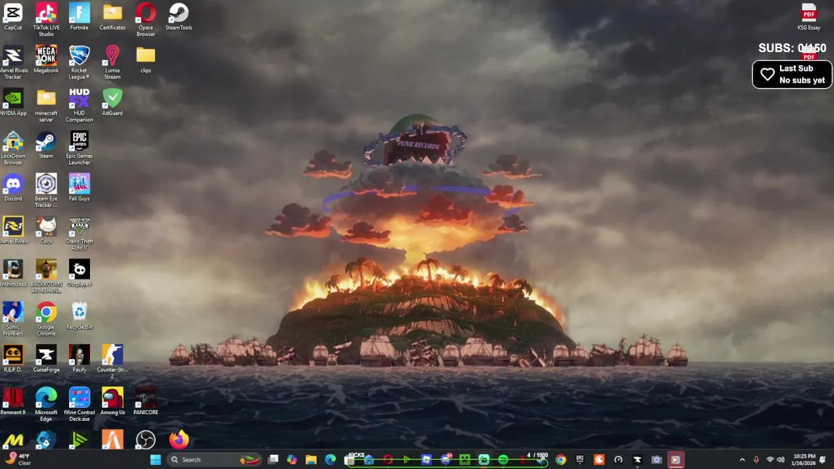Click the taskbar Search box
The height and width of the screenshot is (469, 834).
(x=214, y=460)
